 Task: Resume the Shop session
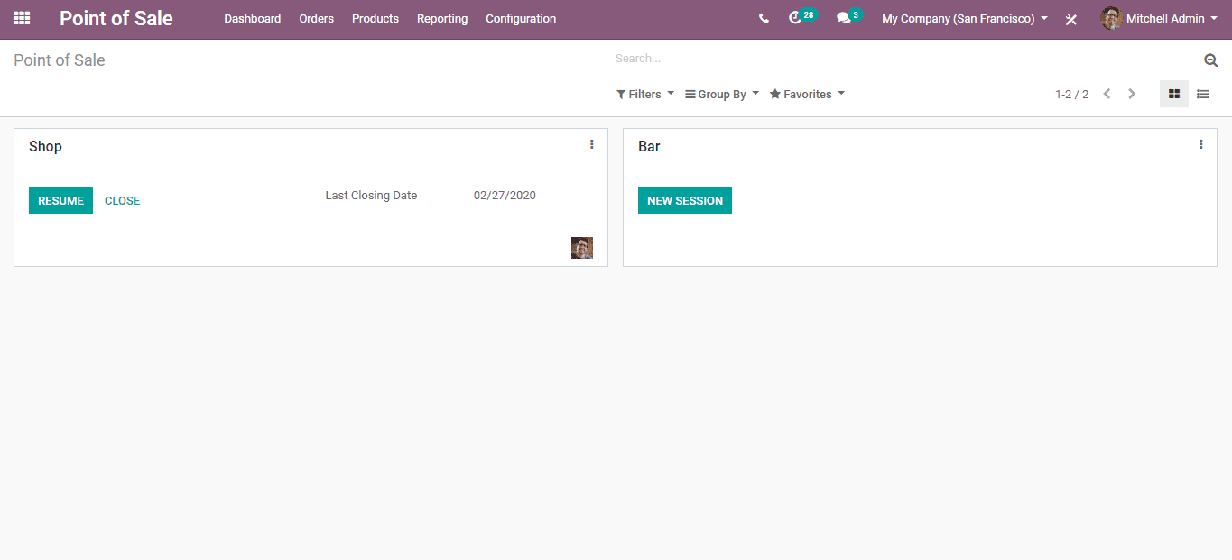60,200
